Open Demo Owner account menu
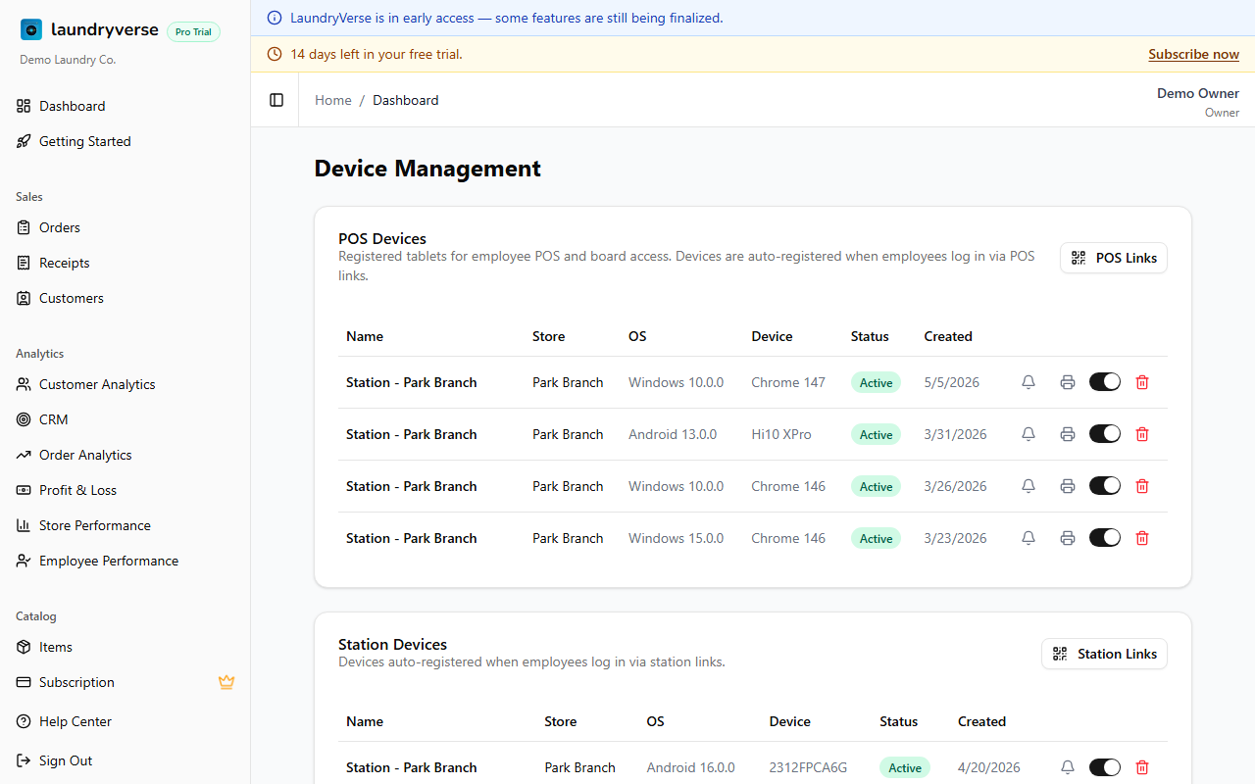The width and height of the screenshot is (1255, 784). tap(1198, 102)
